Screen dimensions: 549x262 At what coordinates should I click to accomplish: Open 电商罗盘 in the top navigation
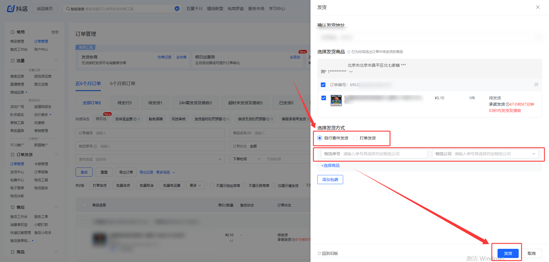click(236, 9)
